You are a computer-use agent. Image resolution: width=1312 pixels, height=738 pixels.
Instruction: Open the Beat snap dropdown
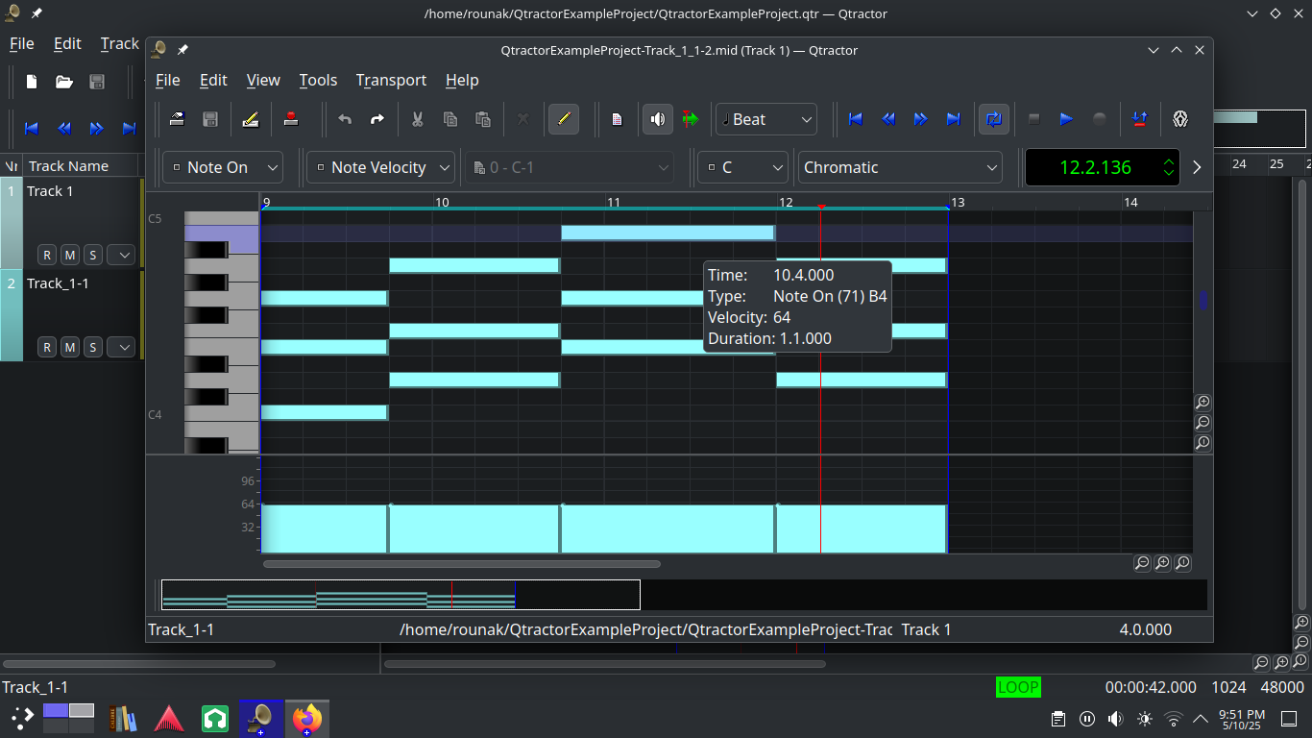pos(765,119)
